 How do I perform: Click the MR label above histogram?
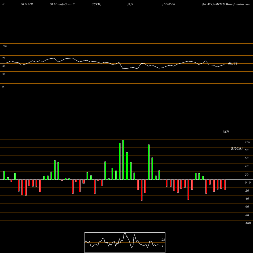(226, 132)
